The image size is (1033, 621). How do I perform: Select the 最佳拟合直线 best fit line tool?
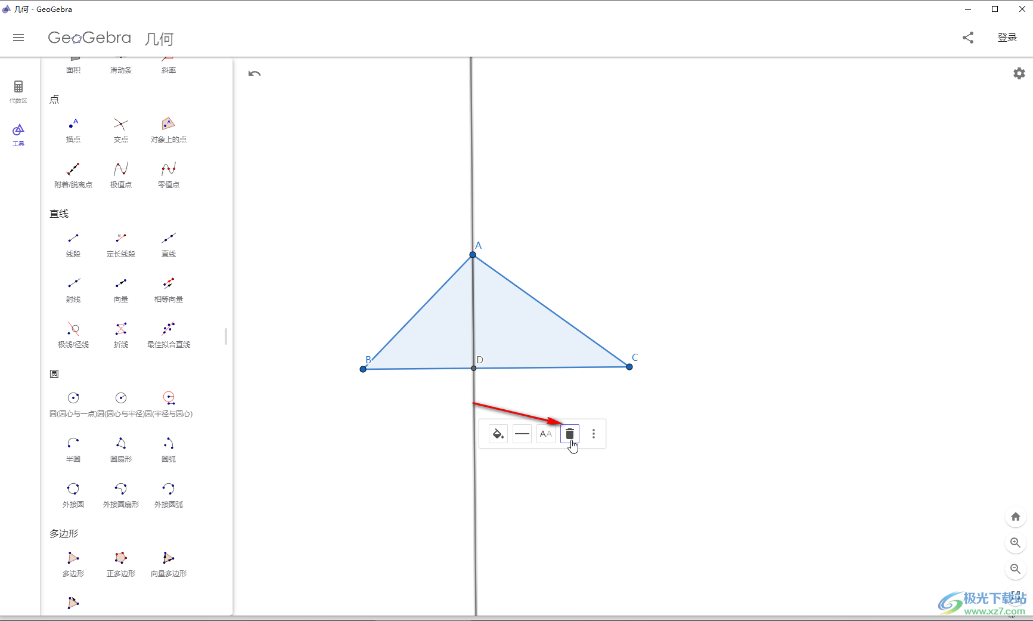pos(169,335)
